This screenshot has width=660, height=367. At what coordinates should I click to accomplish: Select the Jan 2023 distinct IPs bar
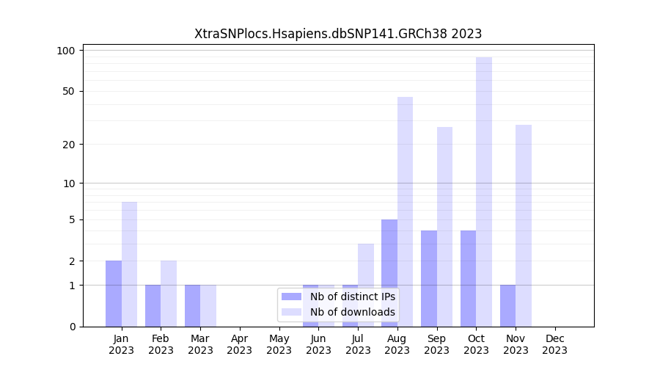pyautogui.click(x=114, y=294)
